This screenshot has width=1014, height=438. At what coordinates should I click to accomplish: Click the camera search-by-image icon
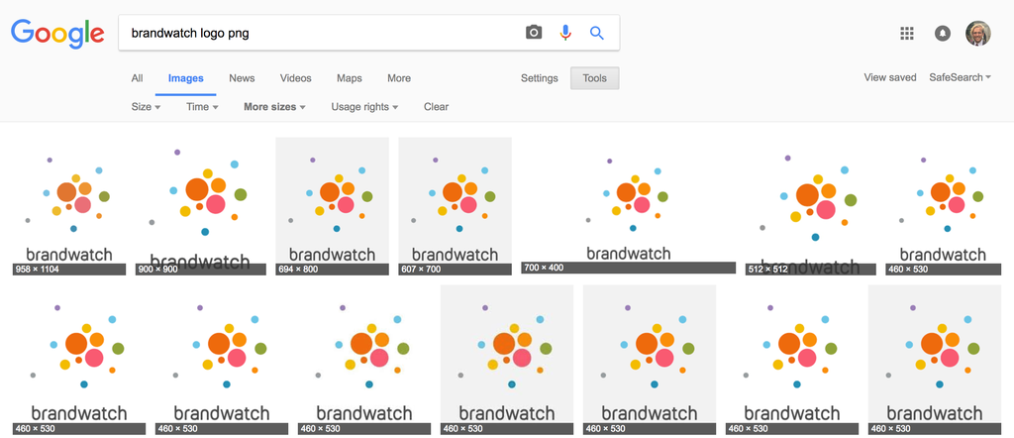[534, 33]
